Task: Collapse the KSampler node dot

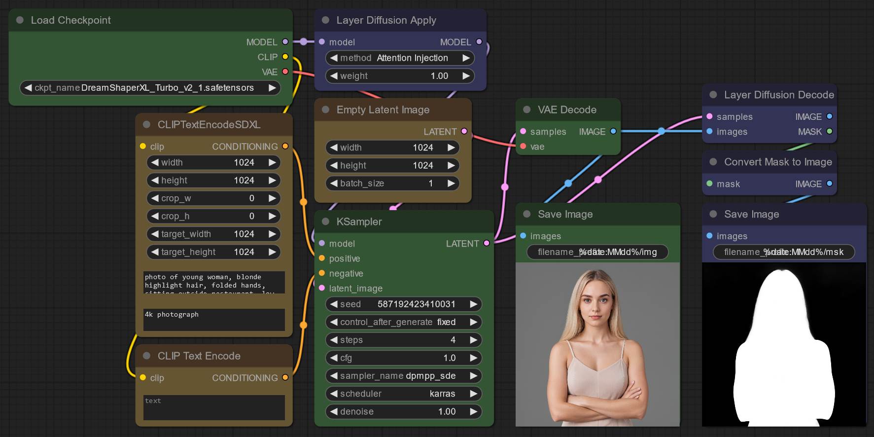Action: (x=325, y=221)
